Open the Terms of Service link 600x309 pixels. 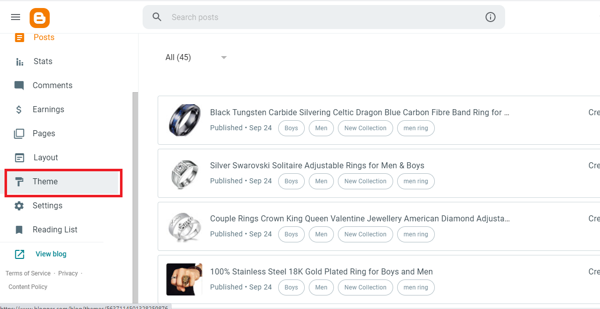(x=28, y=273)
